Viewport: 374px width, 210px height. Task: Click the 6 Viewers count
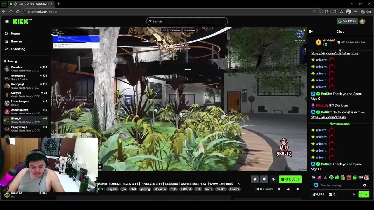265,189
